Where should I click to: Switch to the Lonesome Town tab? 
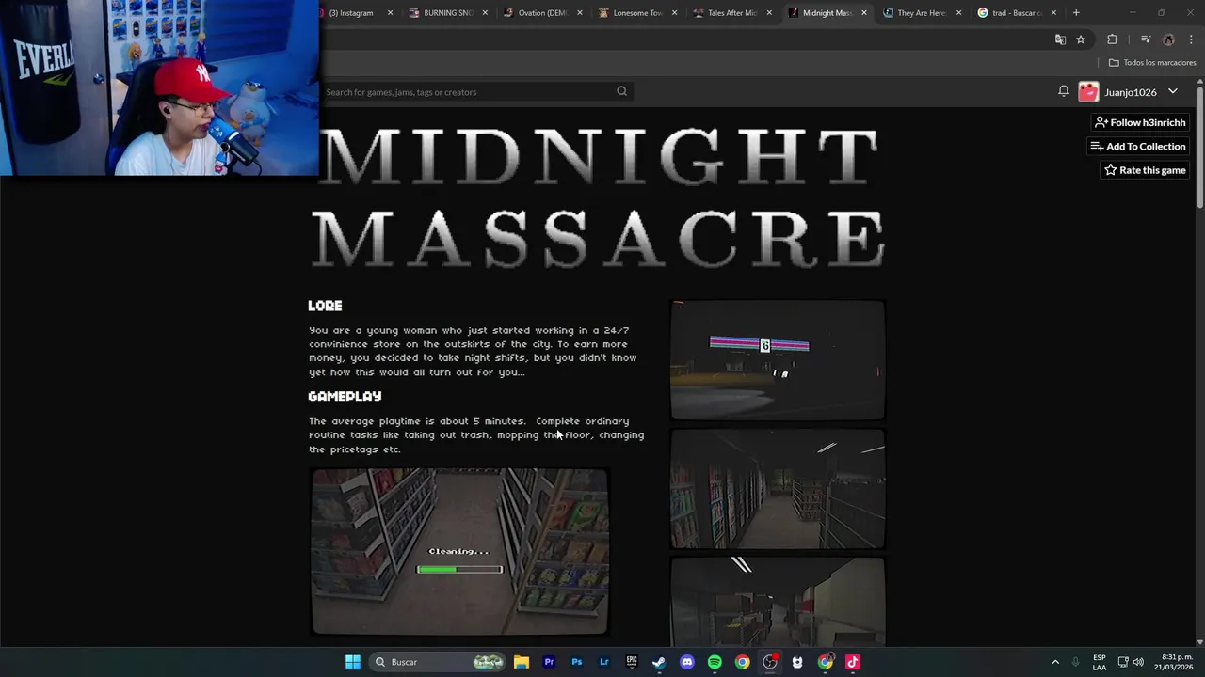tap(637, 13)
